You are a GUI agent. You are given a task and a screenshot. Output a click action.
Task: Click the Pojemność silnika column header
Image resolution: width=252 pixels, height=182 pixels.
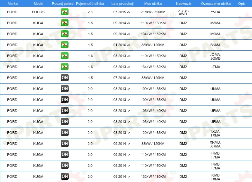click(90, 4)
